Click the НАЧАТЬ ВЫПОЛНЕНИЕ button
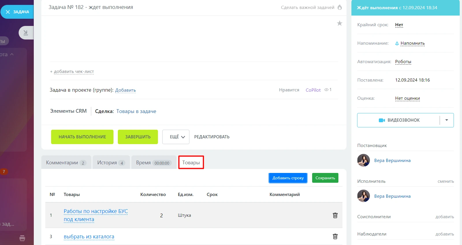This screenshot has width=462, height=245. (x=82, y=137)
